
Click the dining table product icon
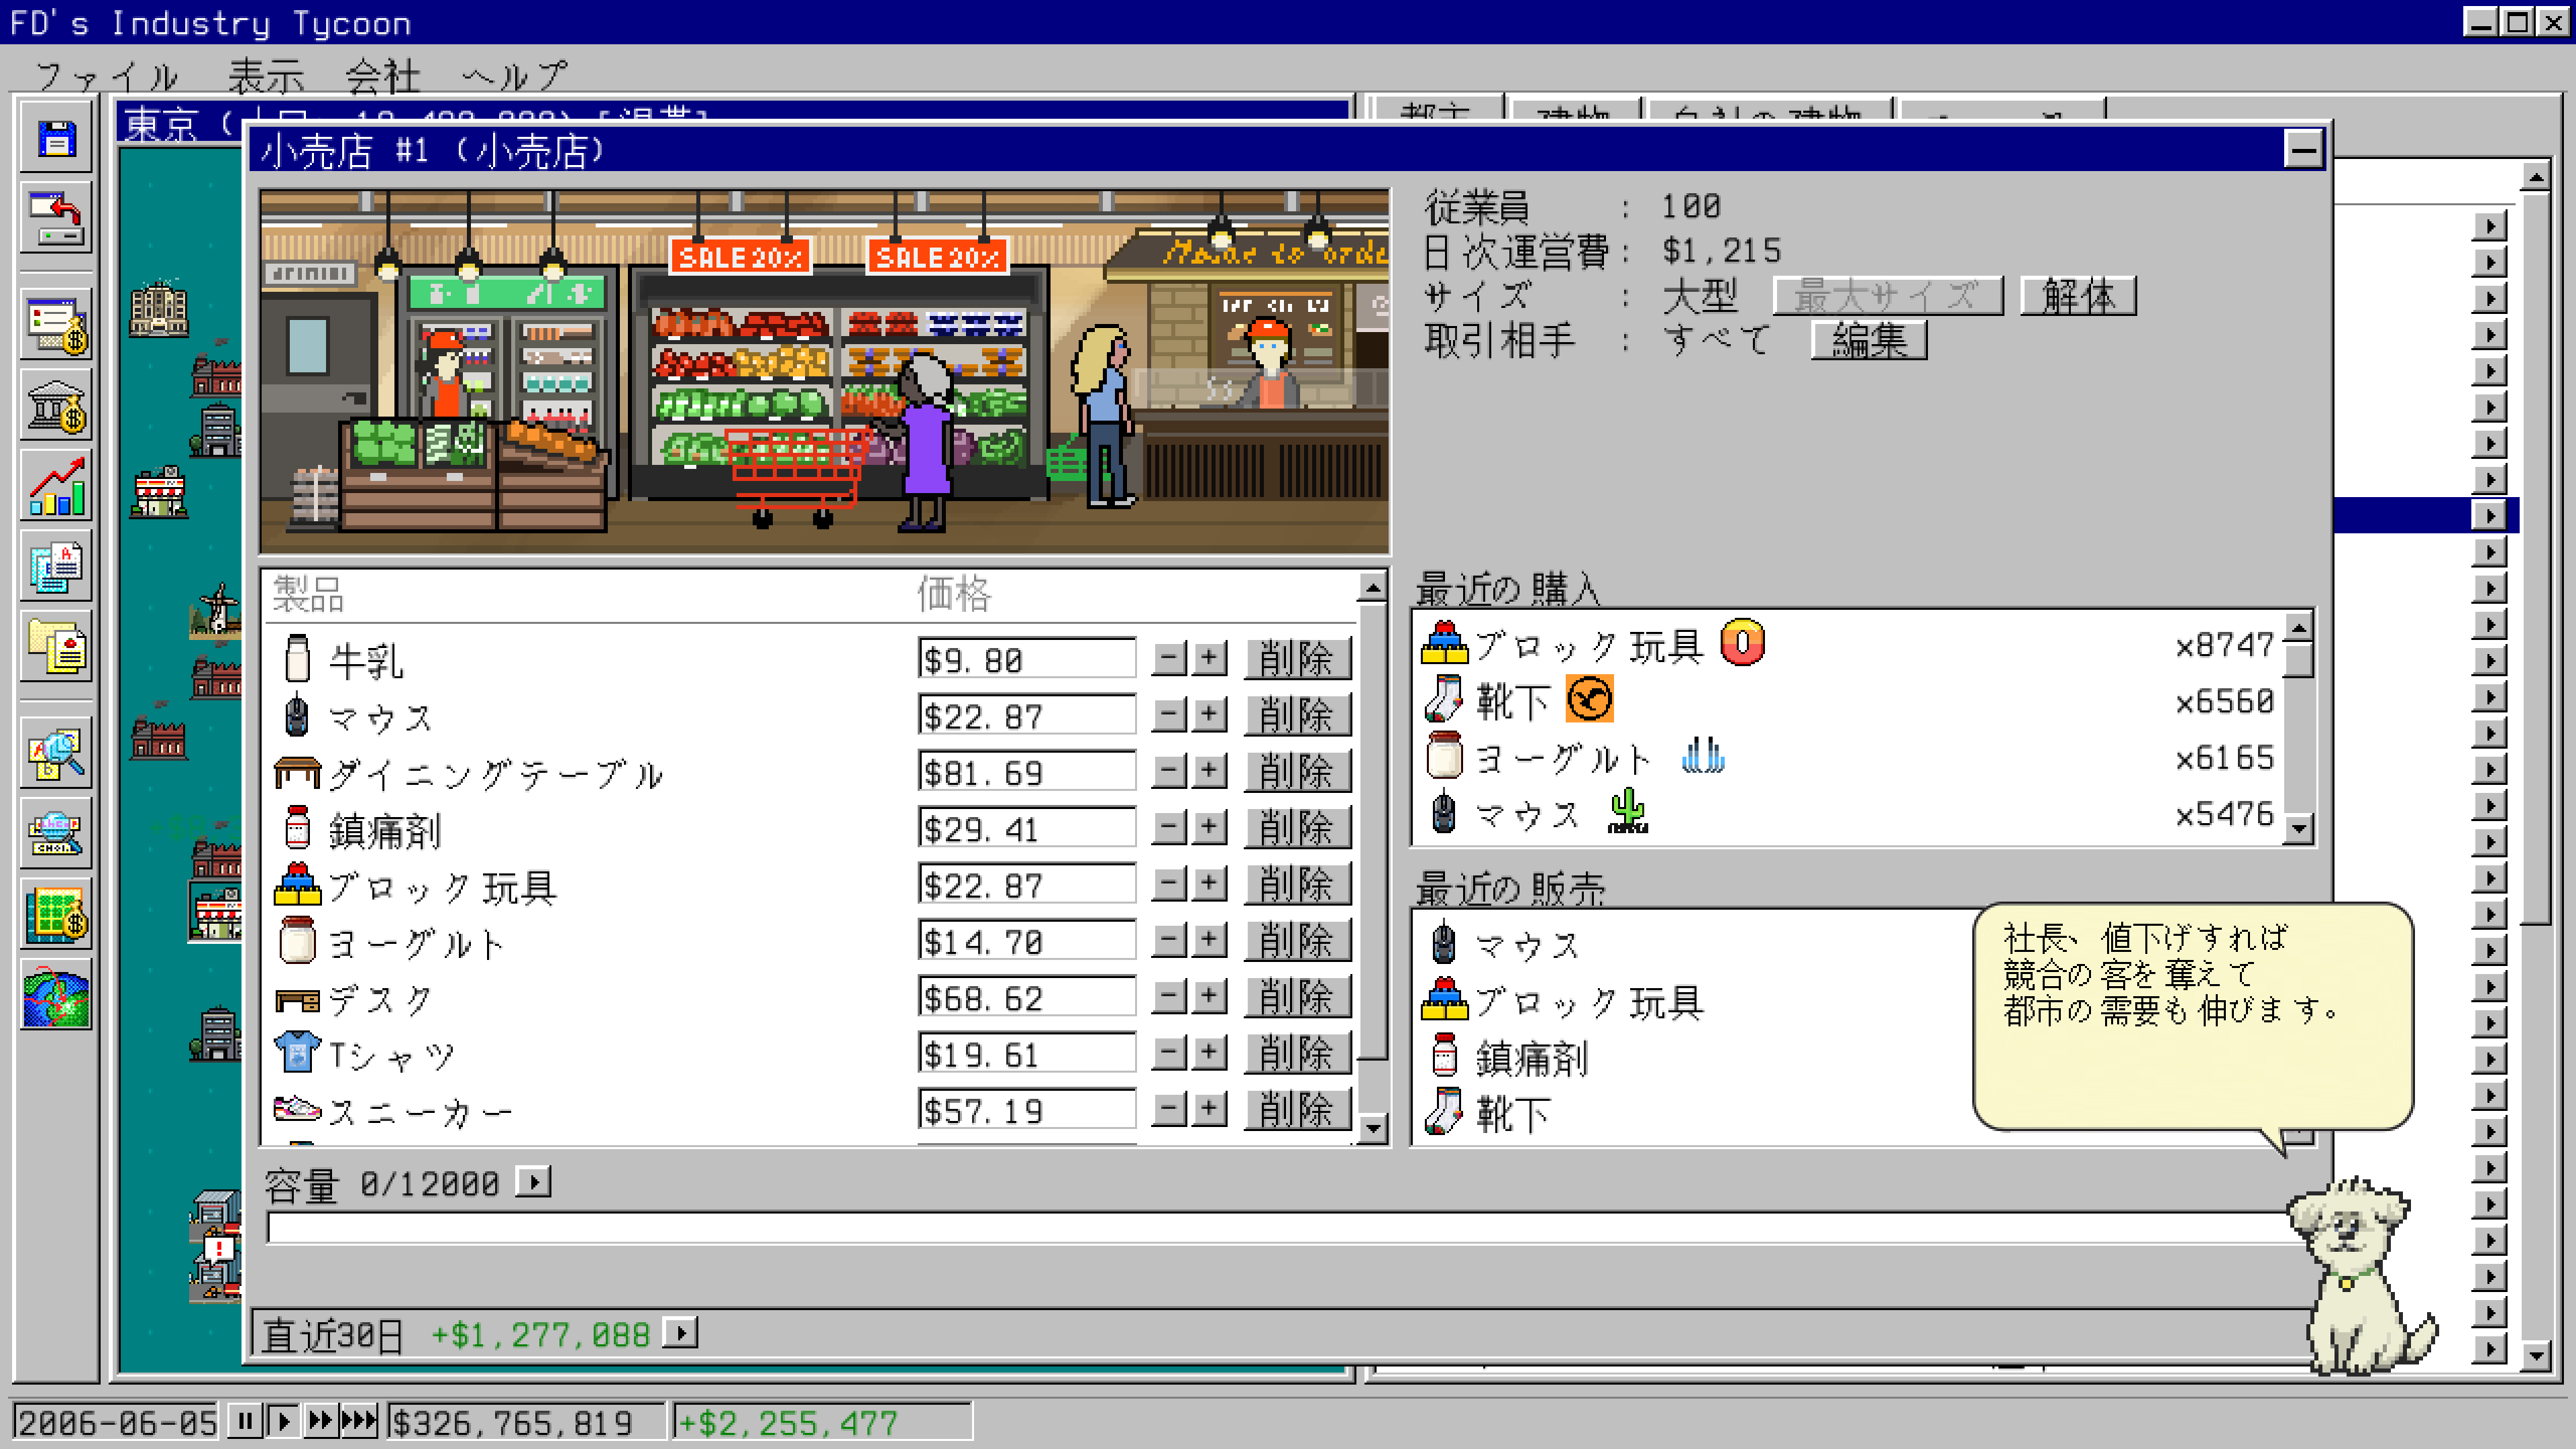point(297,772)
